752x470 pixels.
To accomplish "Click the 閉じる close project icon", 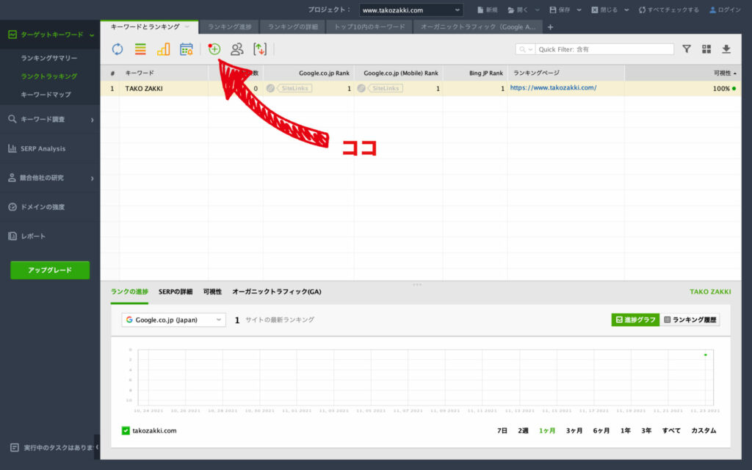I will 595,10.
